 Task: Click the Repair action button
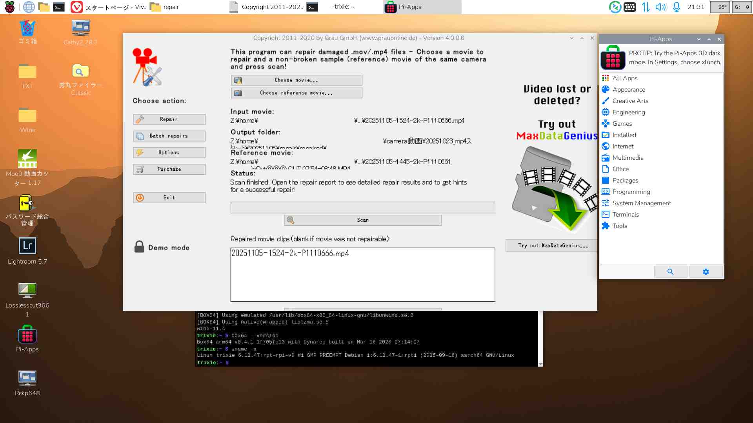tap(169, 119)
